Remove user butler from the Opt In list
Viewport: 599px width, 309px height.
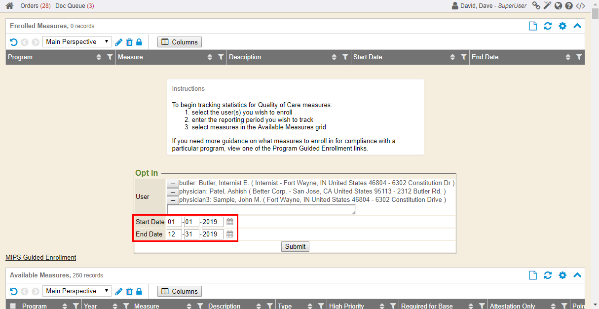coord(173,183)
